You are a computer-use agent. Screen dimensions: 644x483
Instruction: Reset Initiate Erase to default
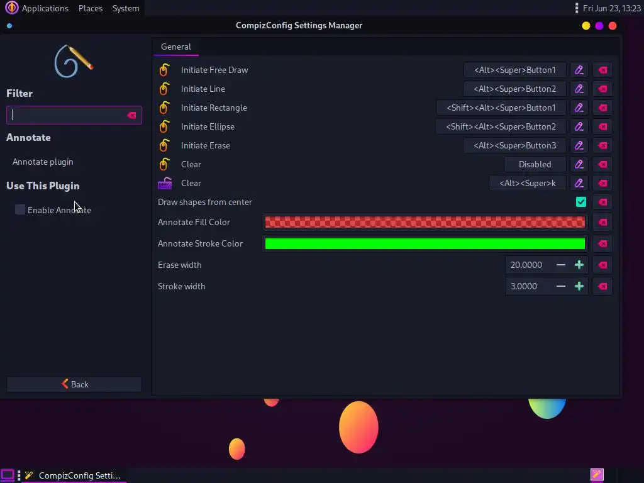[x=602, y=145]
